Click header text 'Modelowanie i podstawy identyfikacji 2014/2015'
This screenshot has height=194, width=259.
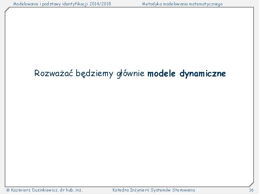click(x=62, y=4)
